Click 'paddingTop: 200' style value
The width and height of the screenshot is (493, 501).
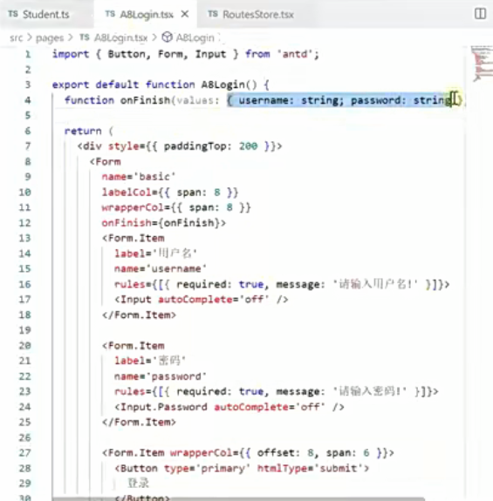210,146
